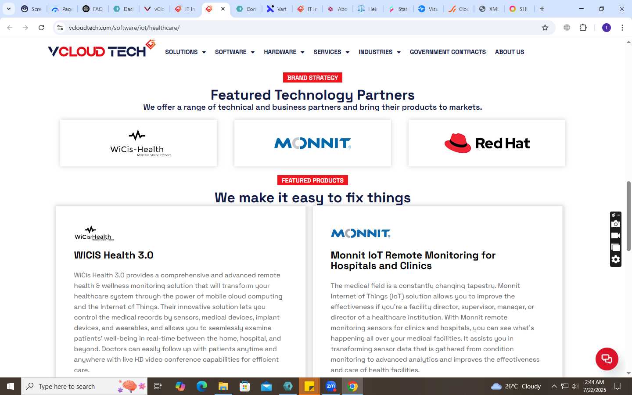Open the Monnit partner card
632x395 pixels.
312,143
